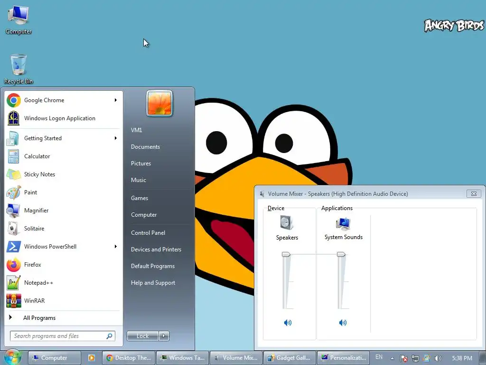Viewport: 486px width, 365px height.
Task: Click System Sounds icon in Volume Mixer
Action: (x=343, y=224)
